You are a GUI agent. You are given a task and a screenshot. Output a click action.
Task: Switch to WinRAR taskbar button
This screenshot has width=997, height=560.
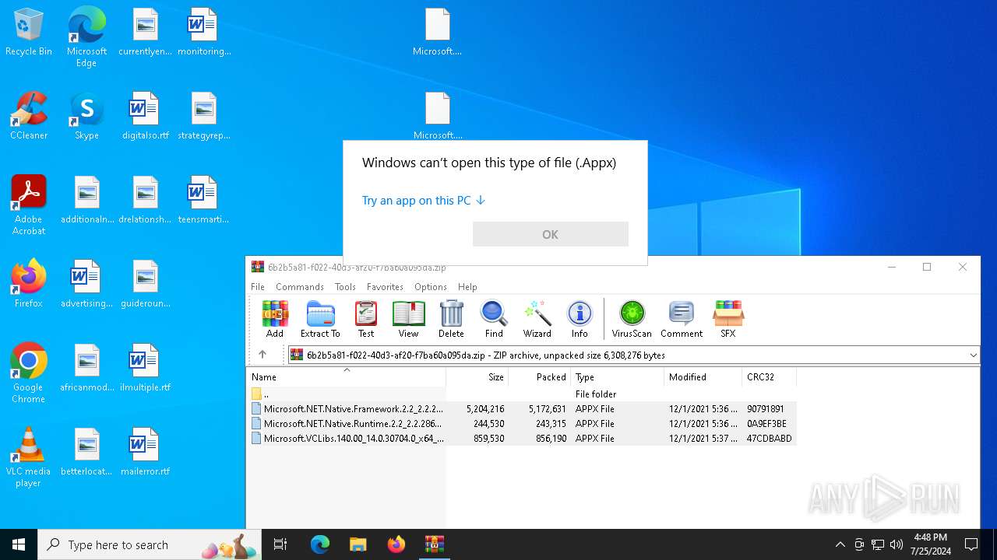[434, 544]
